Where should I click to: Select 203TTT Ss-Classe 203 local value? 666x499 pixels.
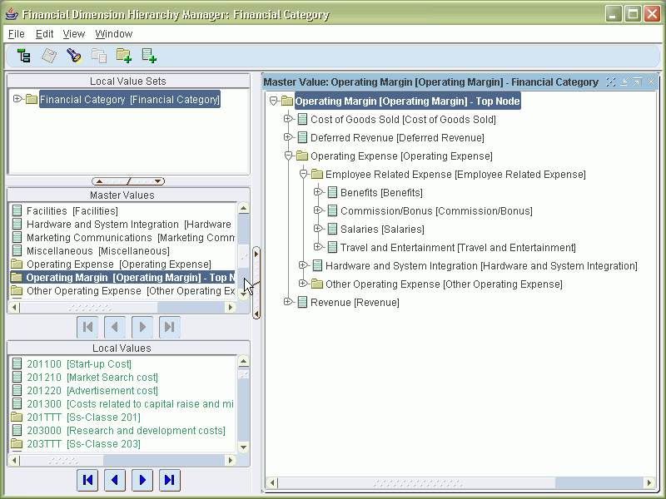click(x=83, y=443)
